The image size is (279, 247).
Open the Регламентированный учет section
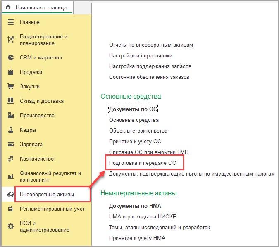(52, 209)
